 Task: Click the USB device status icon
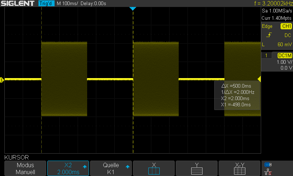268,165
